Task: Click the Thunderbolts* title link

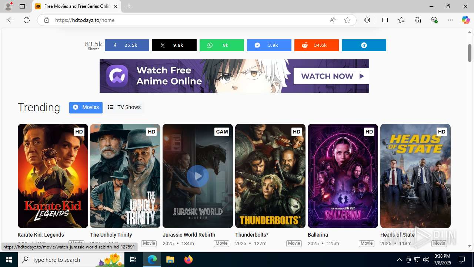Action: [x=252, y=235]
